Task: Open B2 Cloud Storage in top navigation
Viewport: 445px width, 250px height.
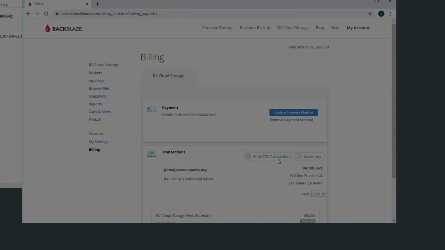Action: pyautogui.click(x=293, y=28)
